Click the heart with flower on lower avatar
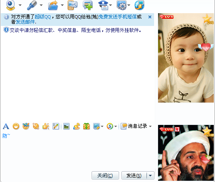Screen dimensions: 215x182 pyautogui.click(x=206, y=159)
